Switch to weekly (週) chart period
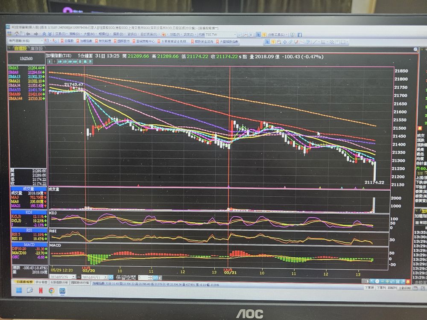 point(85,61)
